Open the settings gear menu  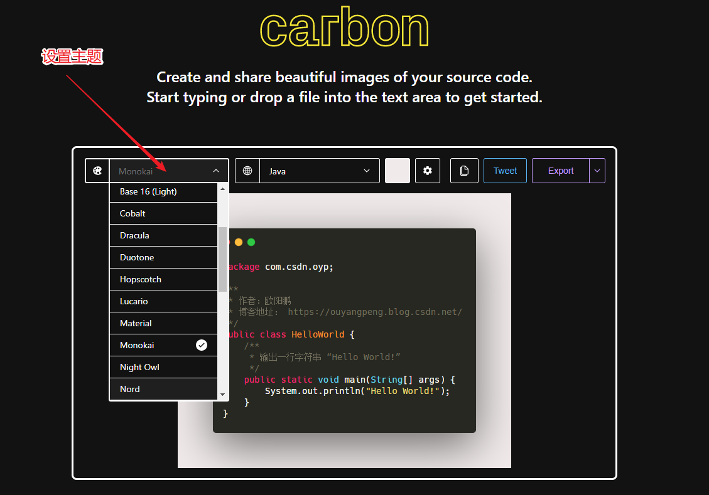[427, 171]
